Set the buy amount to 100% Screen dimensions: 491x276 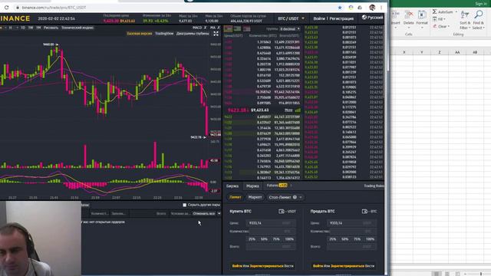coord(289,239)
